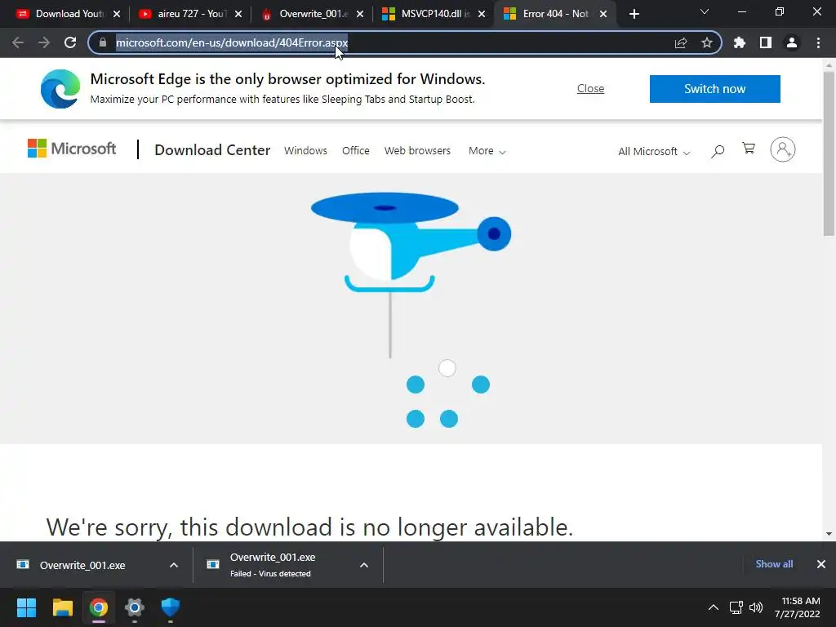Open options for failed Overwrite_001.exe download
The width and height of the screenshot is (836, 627).
coord(364,565)
